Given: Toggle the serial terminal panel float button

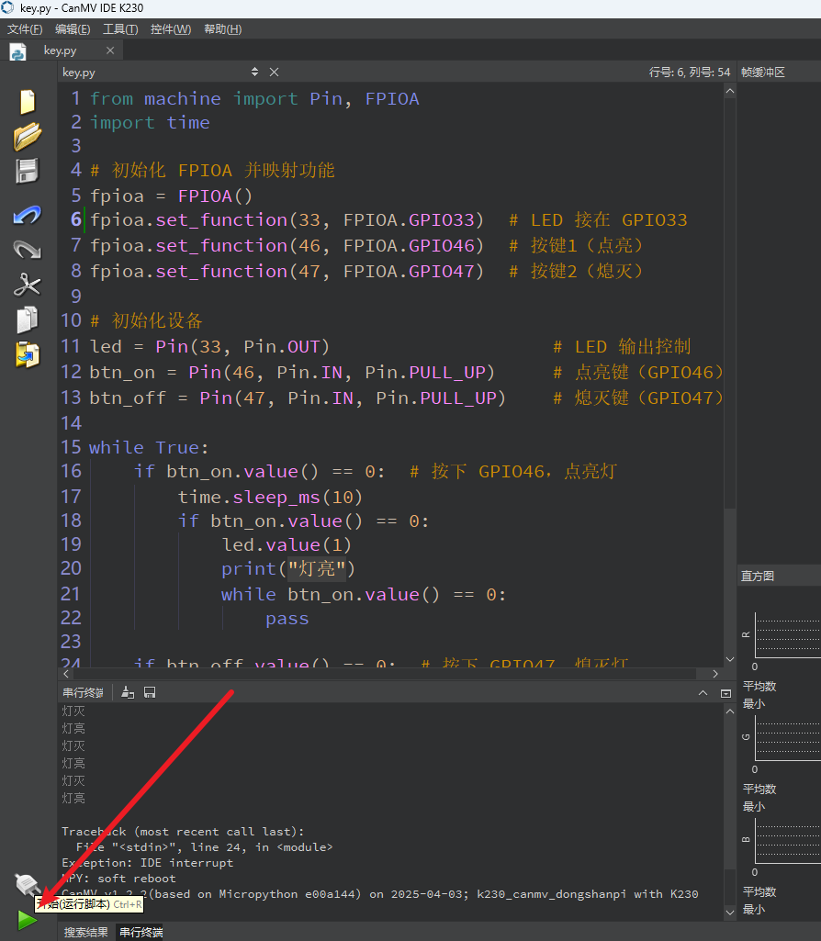Looking at the screenshot, I should (x=725, y=693).
